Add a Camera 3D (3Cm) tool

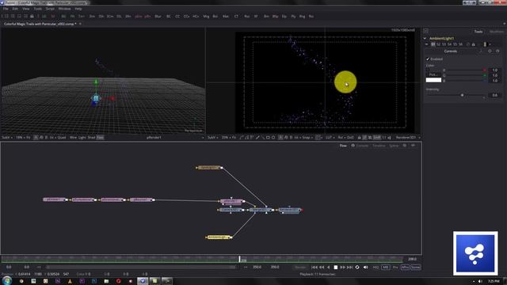click(110, 16)
